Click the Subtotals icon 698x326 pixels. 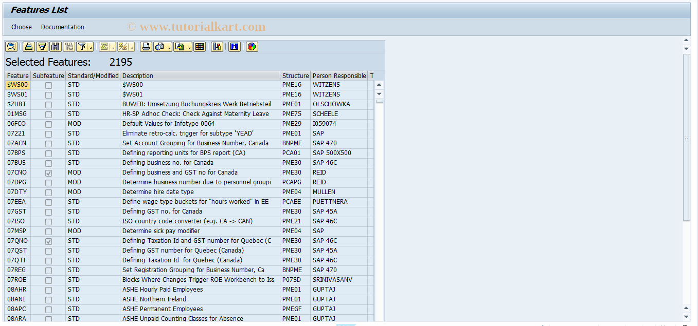tap(123, 47)
